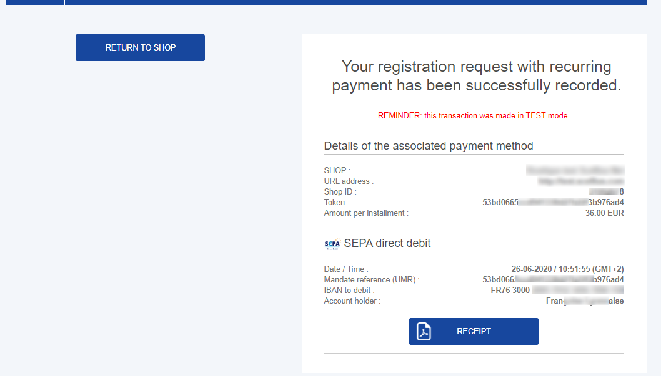Click the 36.00 EUR installment amount
661x376 pixels.
[x=605, y=213]
